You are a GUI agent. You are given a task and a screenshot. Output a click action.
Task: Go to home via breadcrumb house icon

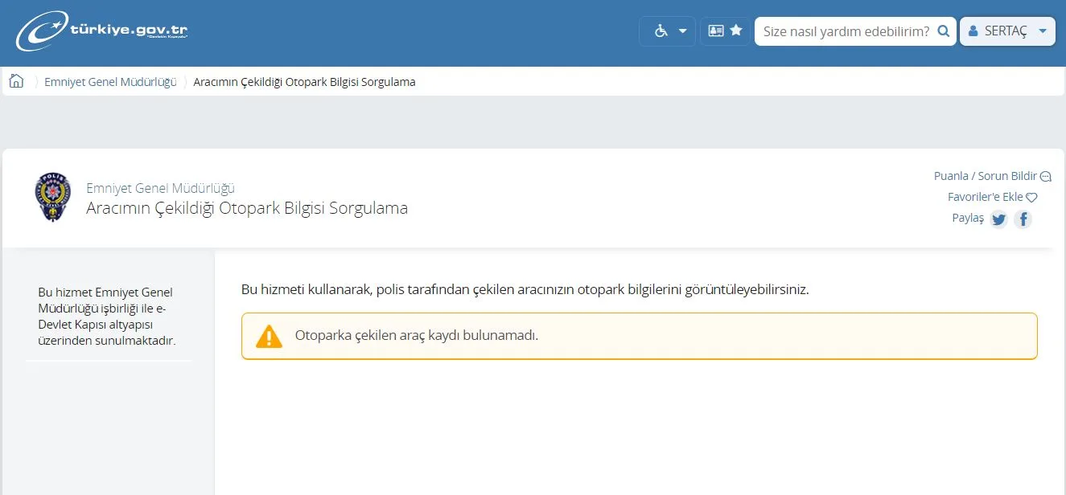16,81
